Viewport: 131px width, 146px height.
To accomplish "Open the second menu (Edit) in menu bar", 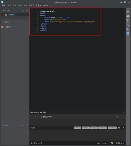I will (9, 5).
